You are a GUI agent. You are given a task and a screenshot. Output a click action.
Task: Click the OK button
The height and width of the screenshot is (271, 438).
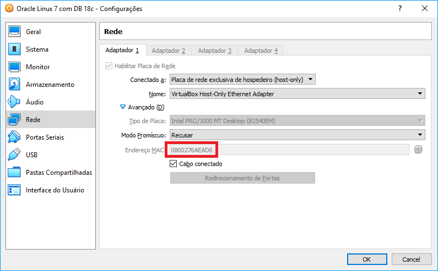click(367, 259)
